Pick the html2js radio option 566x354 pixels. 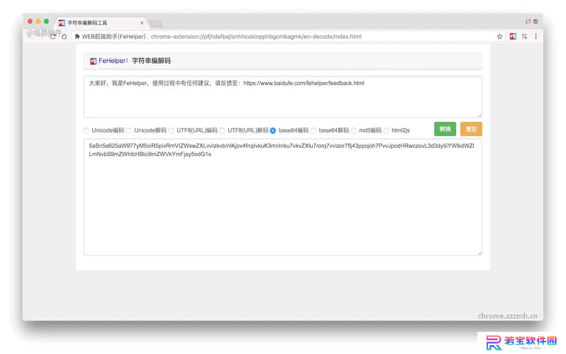386,131
